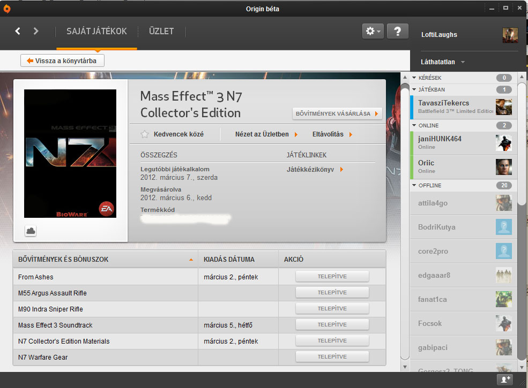Select friend TavasziTekercs

click(463, 107)
